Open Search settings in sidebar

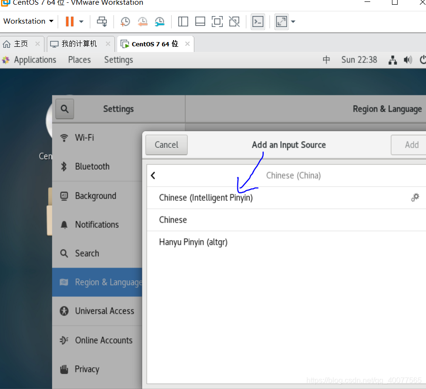pos(97,253)
